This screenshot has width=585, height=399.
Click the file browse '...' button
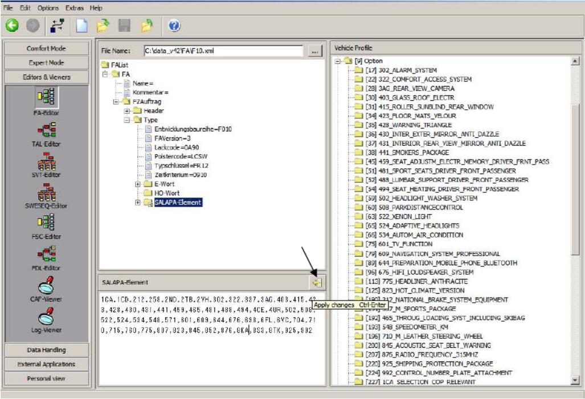(x=314, y=51)
